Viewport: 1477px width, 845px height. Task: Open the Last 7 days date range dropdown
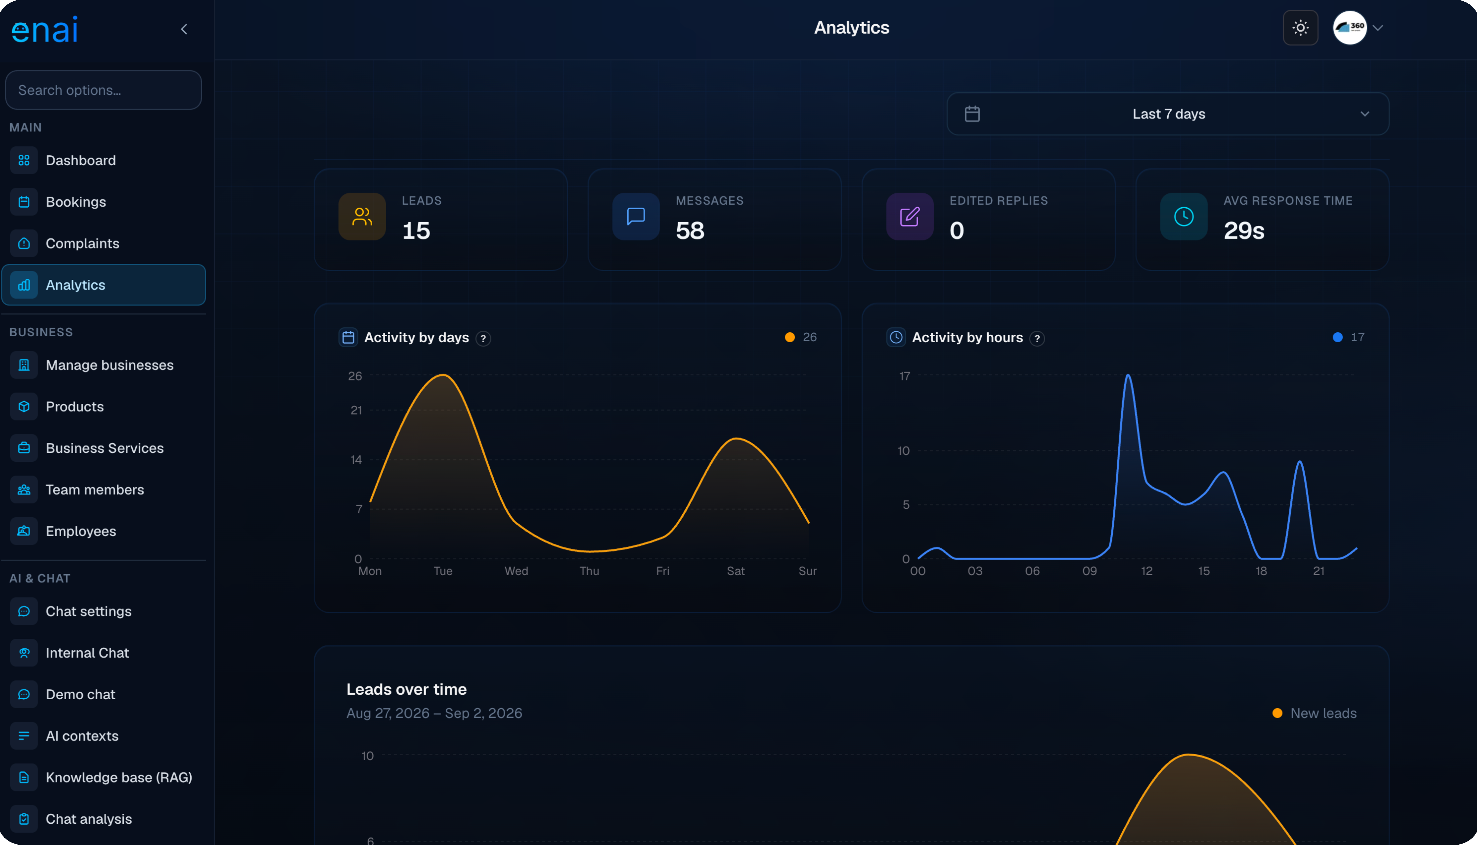pyautogui.click(x=1167, y=114)
